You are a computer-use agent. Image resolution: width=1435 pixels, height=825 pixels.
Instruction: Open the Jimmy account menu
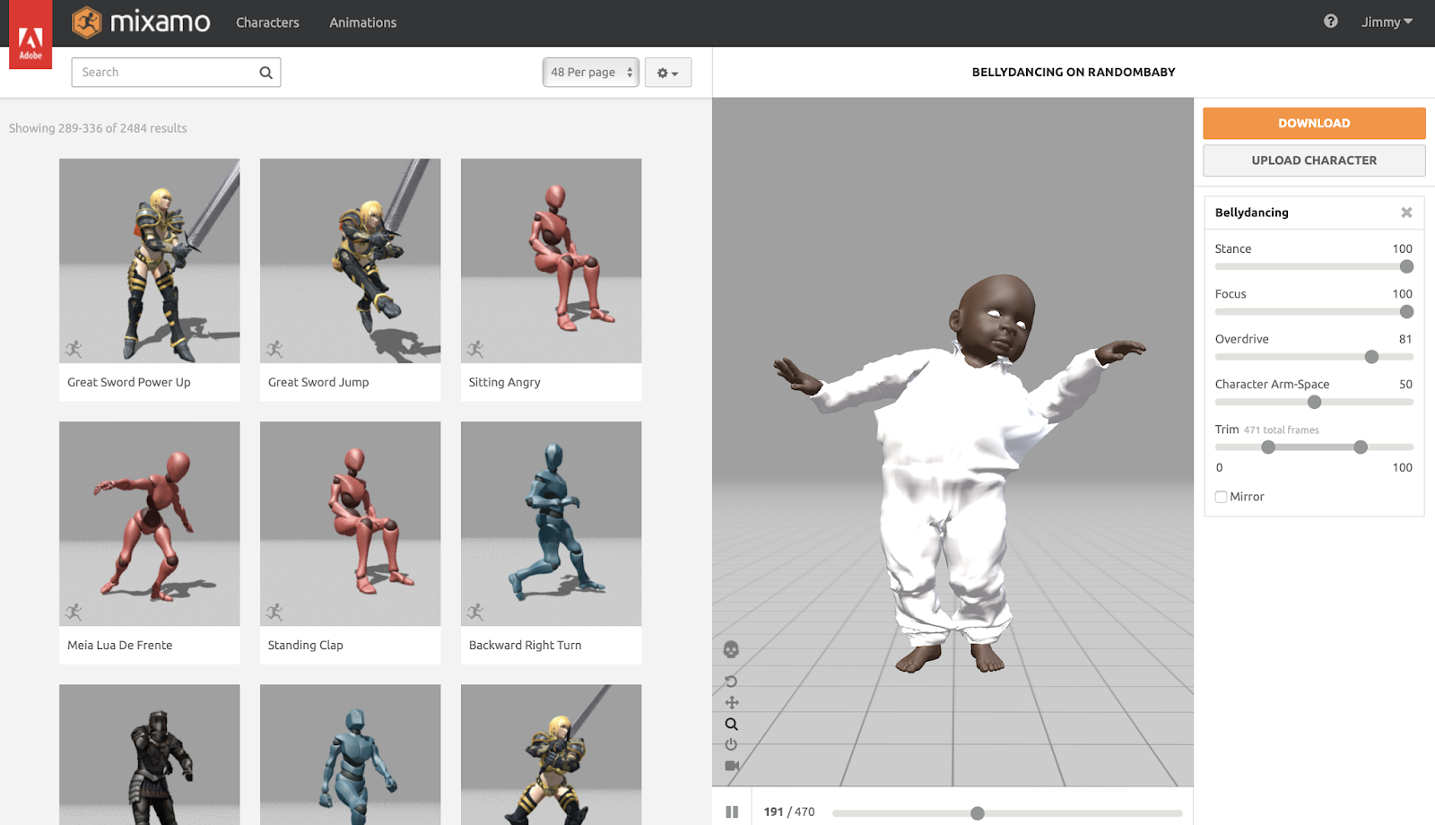(1387, 22)
